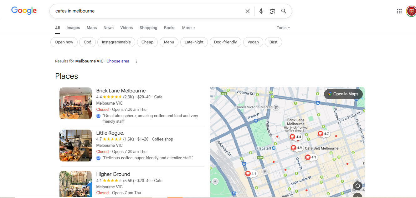
Task: Start a voice search with the microphone icon
Action: (x=261, y=11)
